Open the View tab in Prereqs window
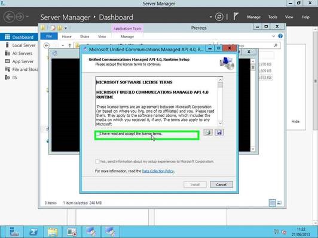318x238 pixels. [x=102, y=36]
